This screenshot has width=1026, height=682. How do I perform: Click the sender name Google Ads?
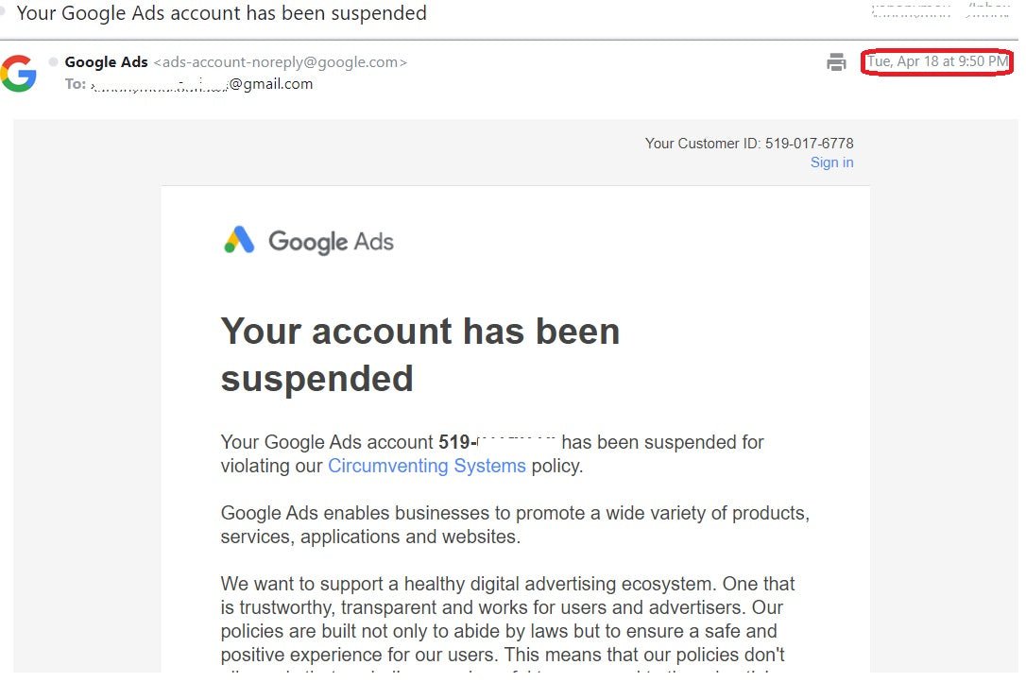106,62
